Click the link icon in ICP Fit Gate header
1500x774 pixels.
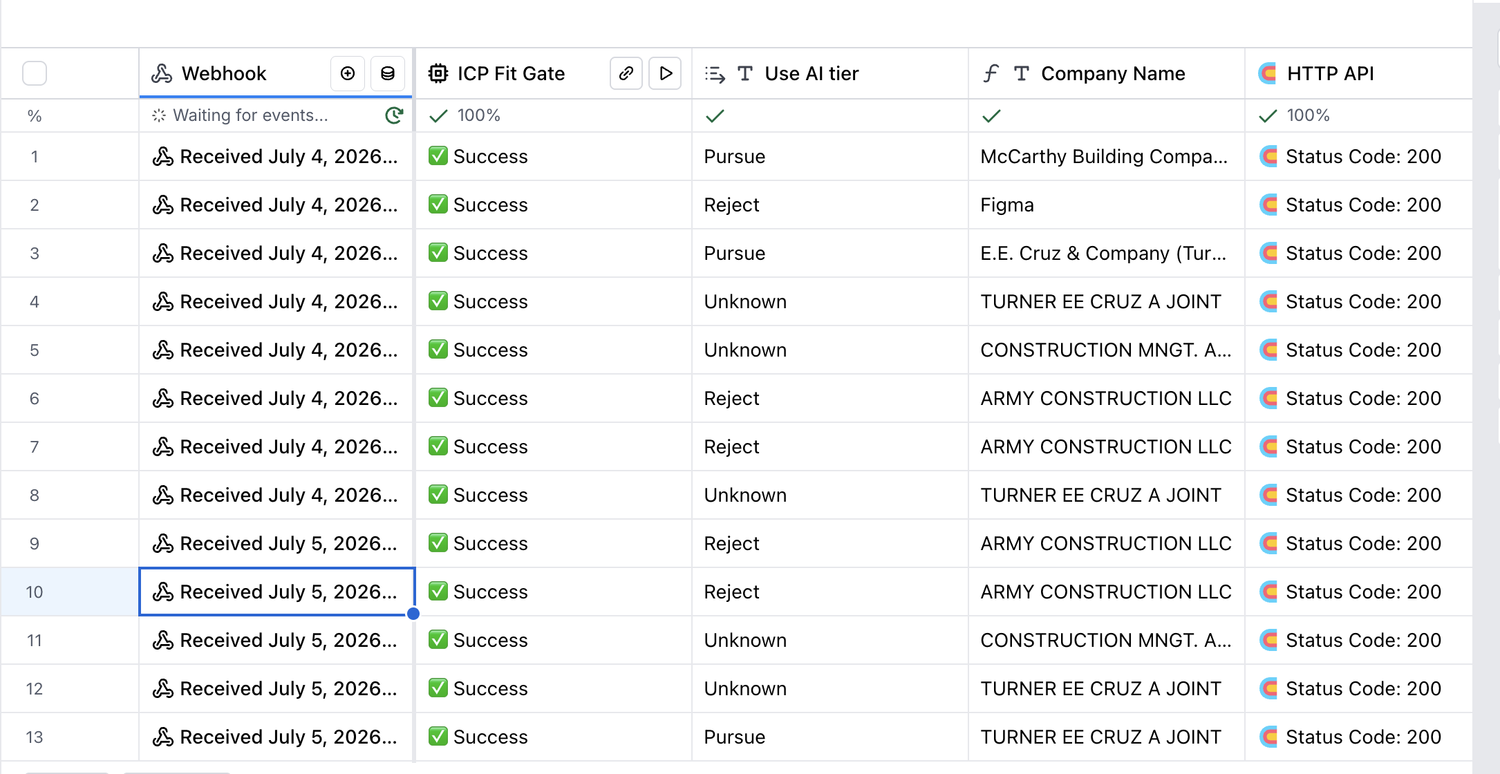pyautogui.click(x=626, y=73)
